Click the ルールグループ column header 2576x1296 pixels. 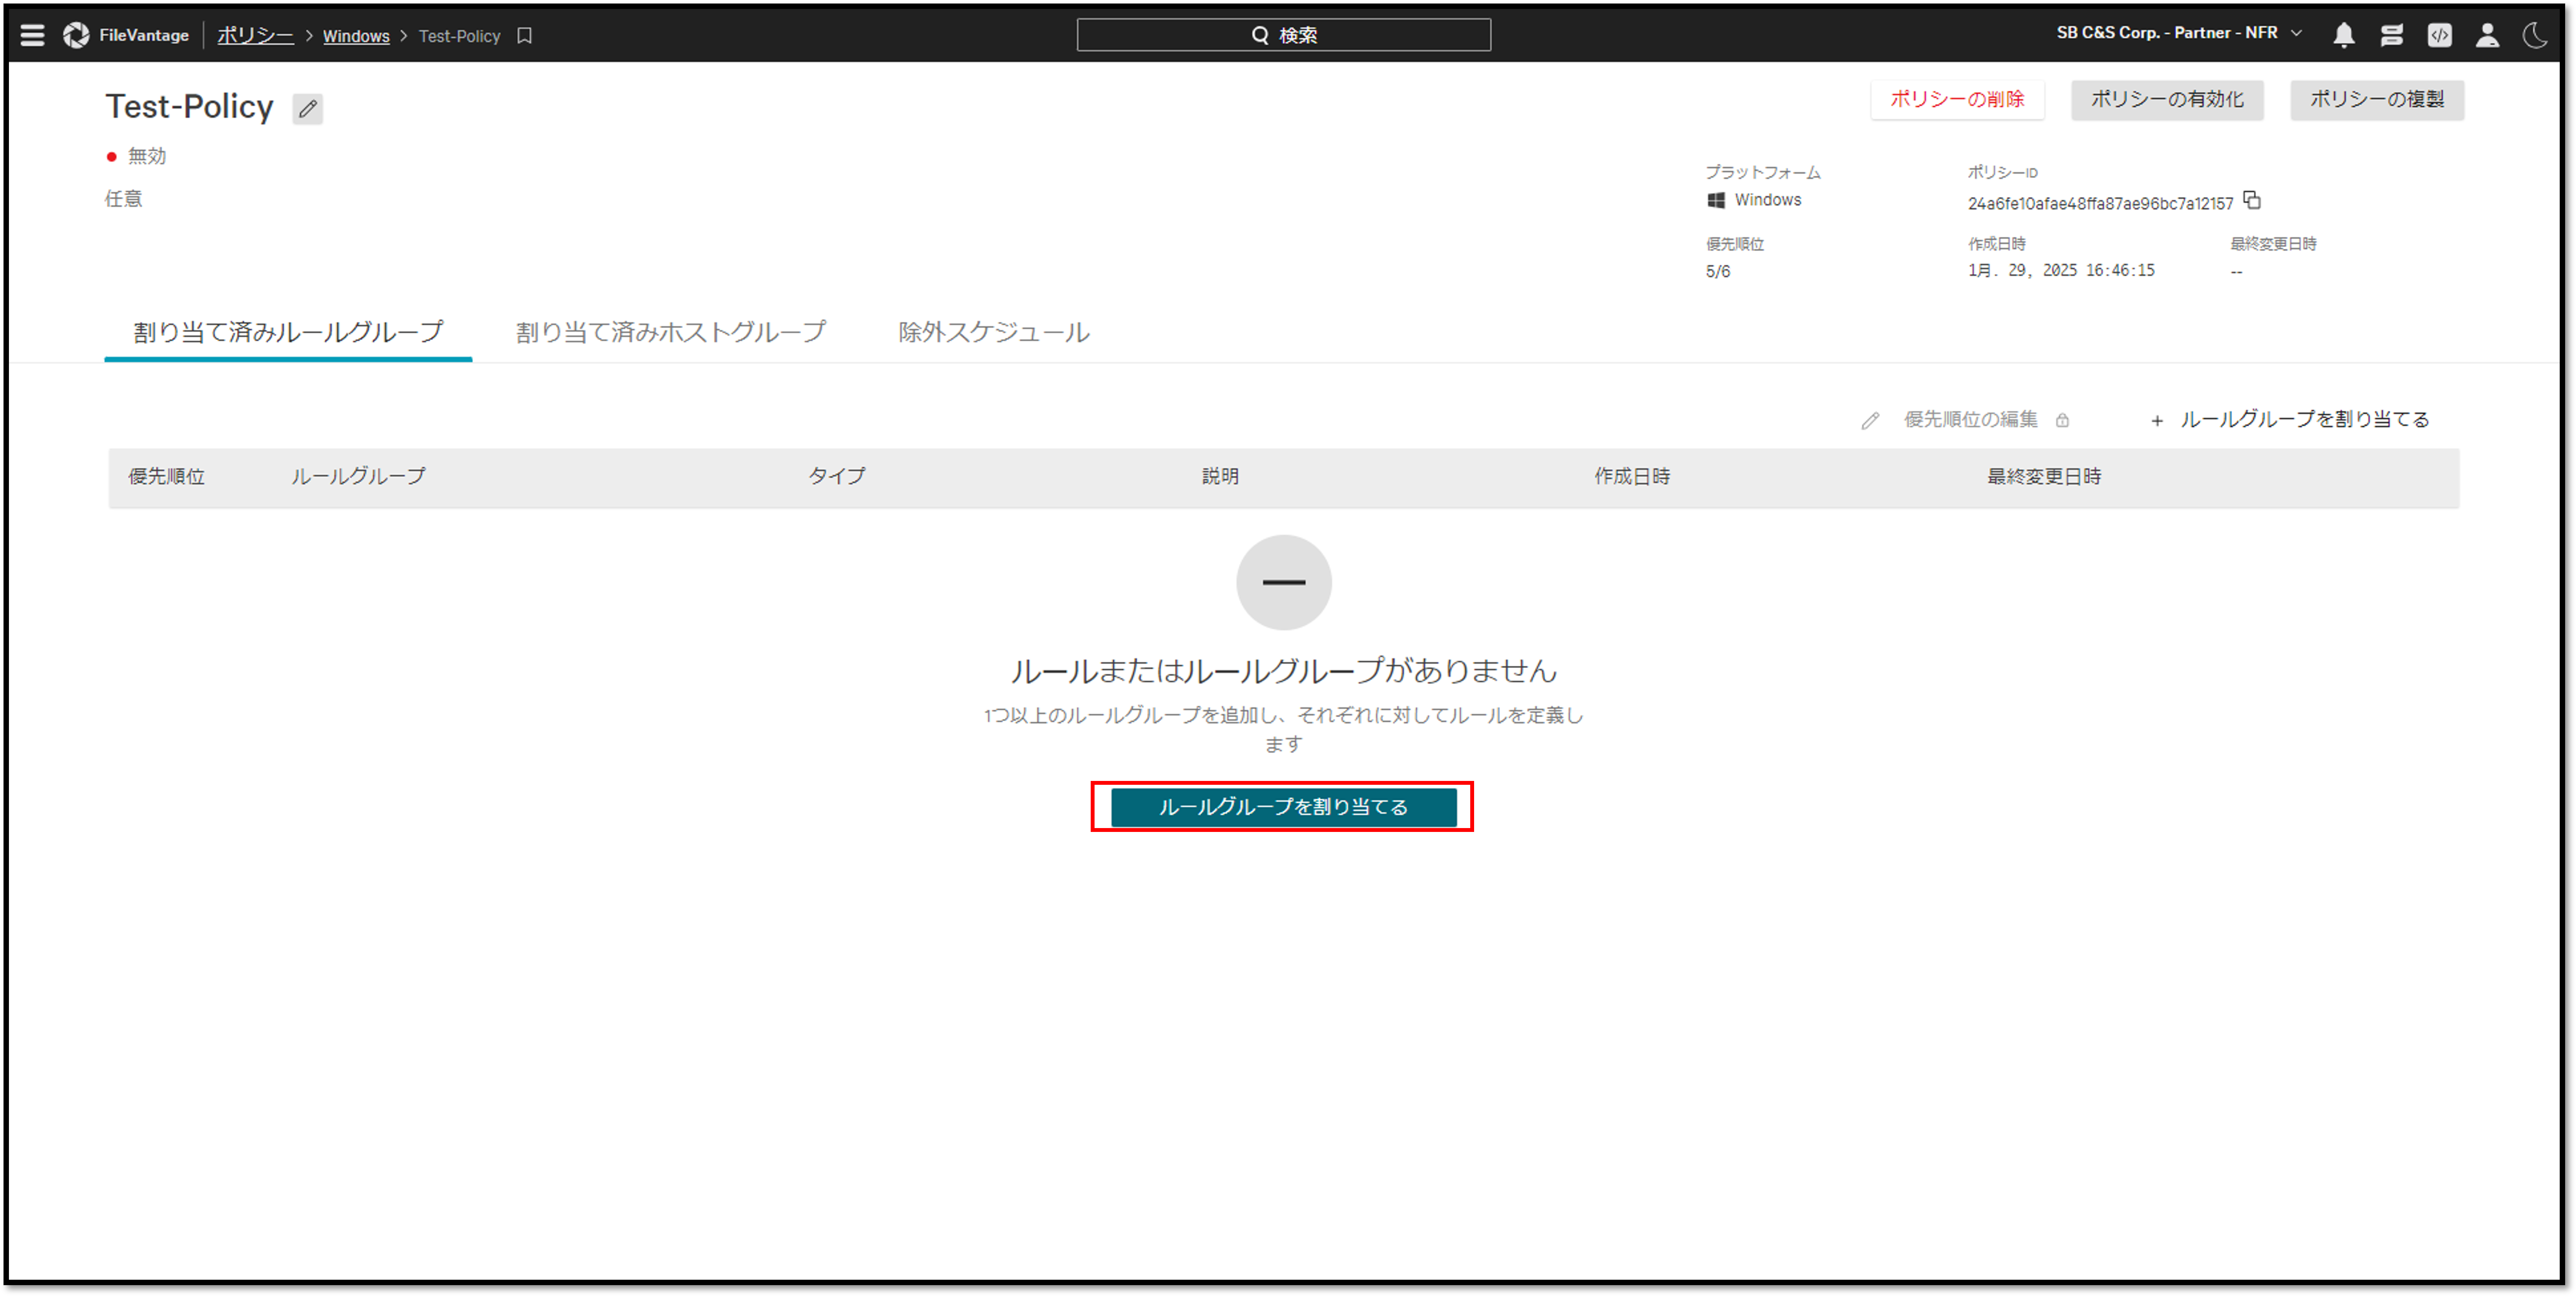(x=358, y=477)
